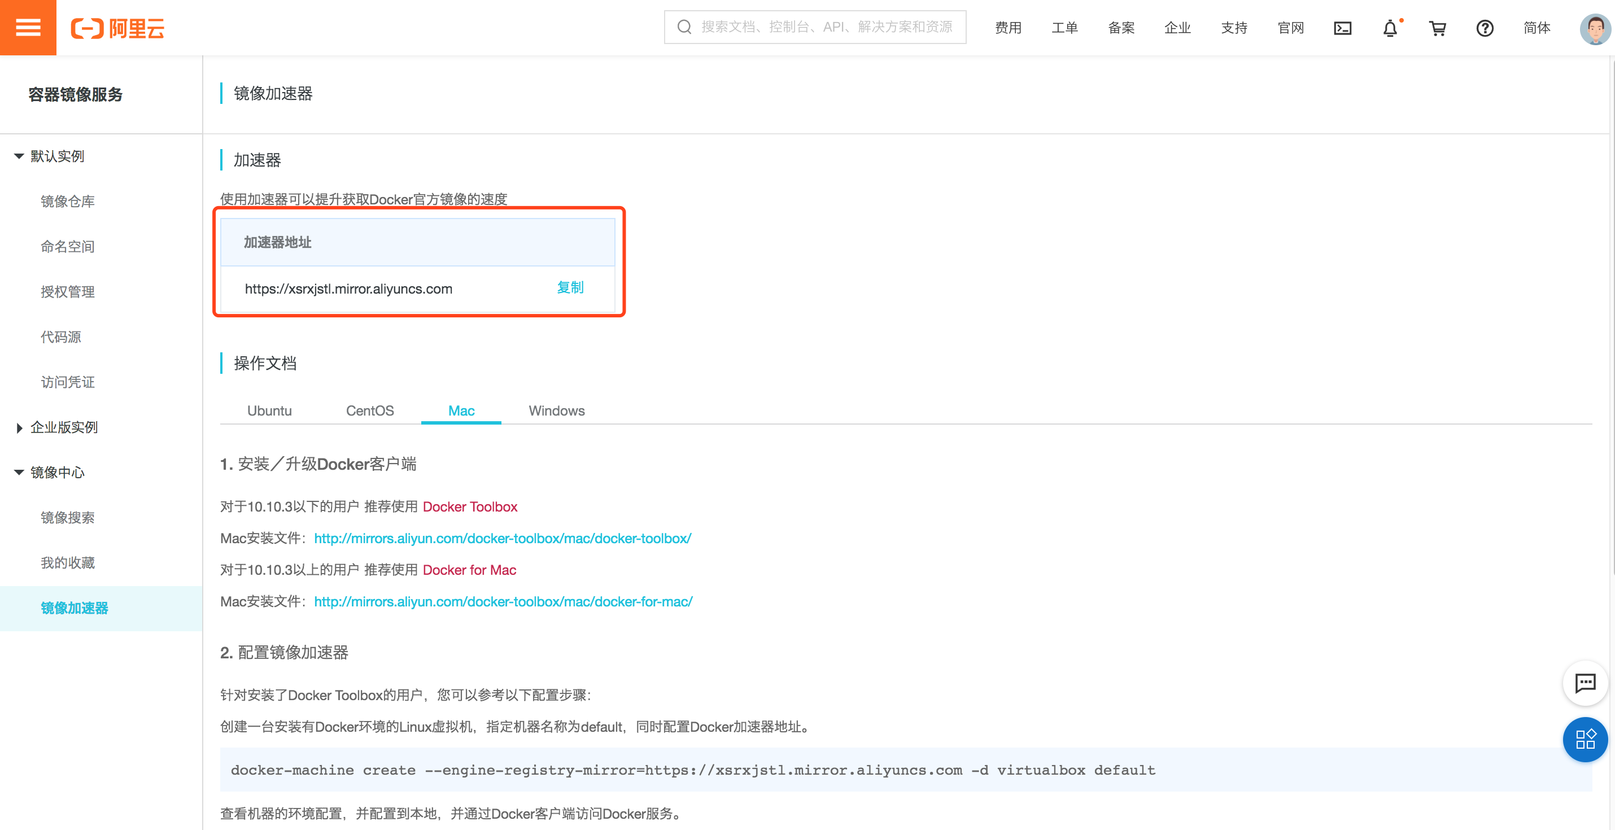Click the Docker Toolbox link
This screenshot has width=1615, height=830.
(x=470, y=506)
